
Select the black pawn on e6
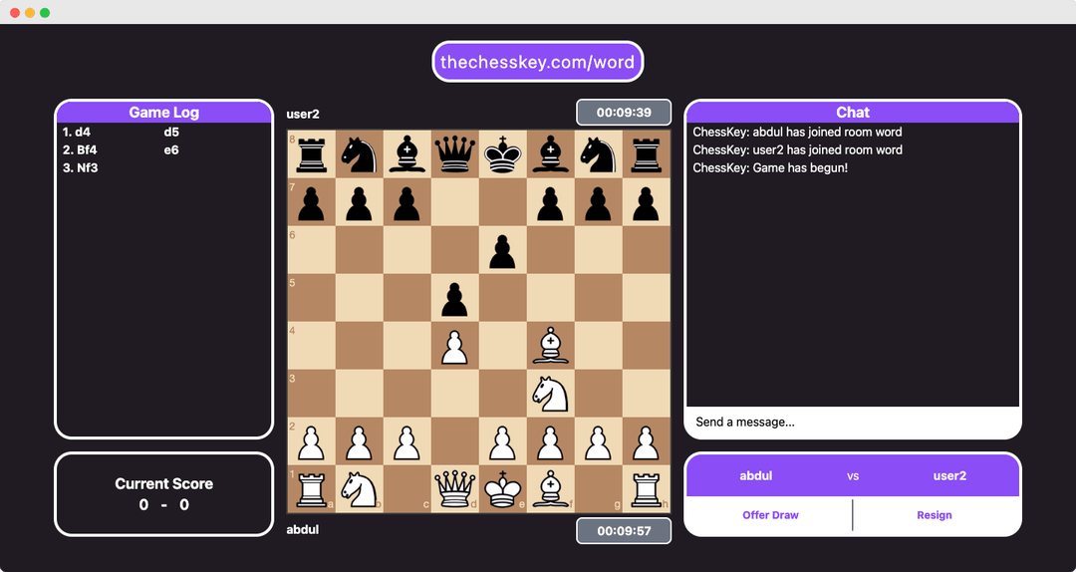pos(503,250)
